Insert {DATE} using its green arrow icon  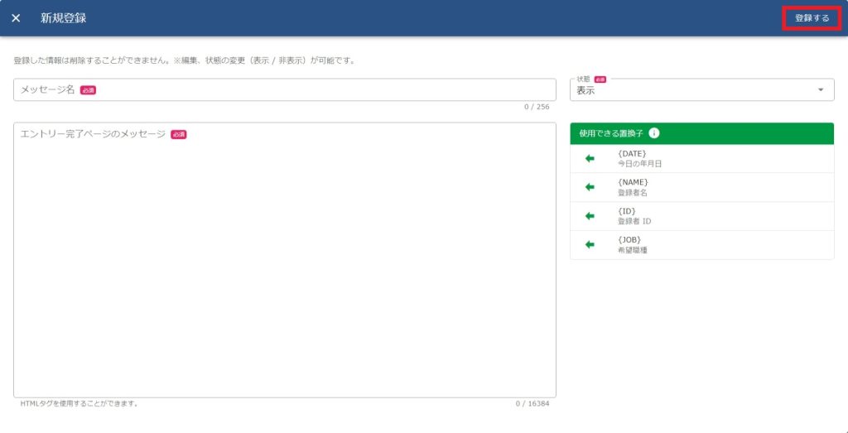click(x=590, y=158)
